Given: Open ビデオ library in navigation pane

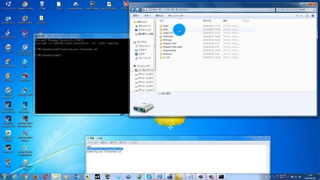Looking at the screenshot, I should coord(141,54).
